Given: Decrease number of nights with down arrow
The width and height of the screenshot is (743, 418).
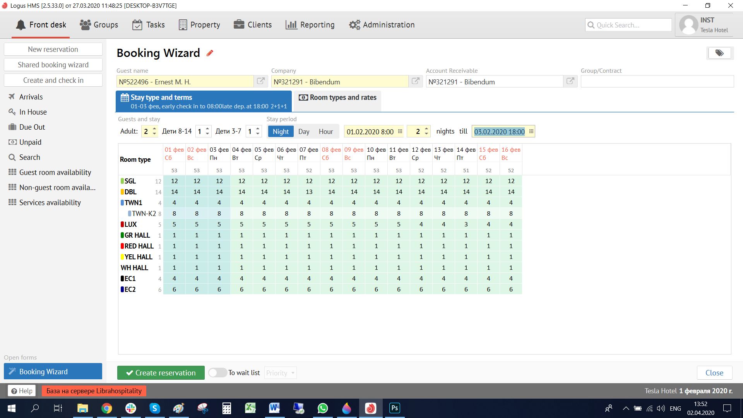Looking at the screenshot, I should [426, 134].
